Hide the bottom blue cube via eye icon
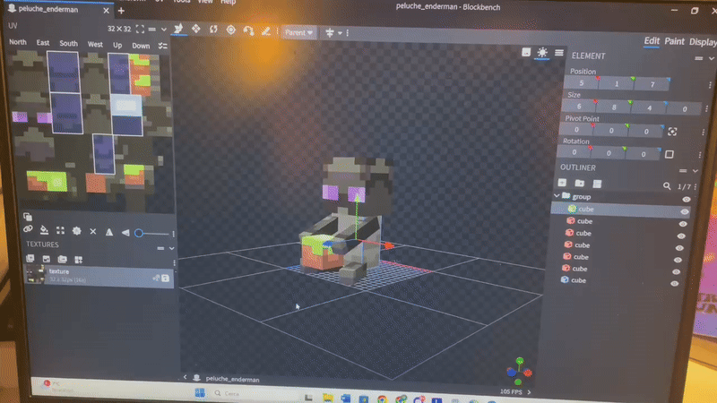 coord(675,283)
